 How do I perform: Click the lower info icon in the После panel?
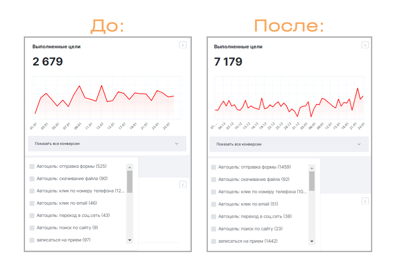(365, 201)
